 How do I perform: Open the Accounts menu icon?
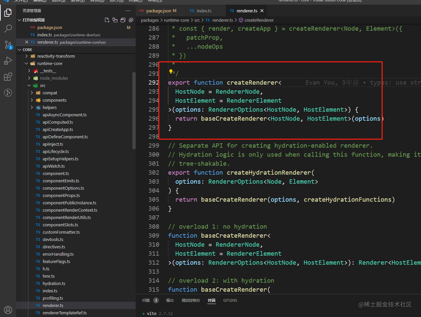[8, 310]
